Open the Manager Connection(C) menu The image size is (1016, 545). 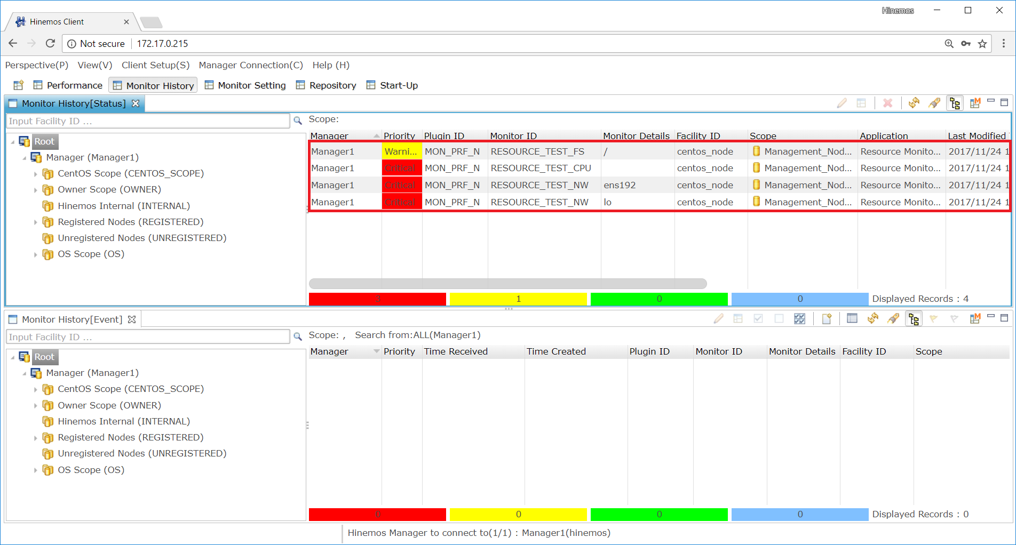(x=251, y=65)
